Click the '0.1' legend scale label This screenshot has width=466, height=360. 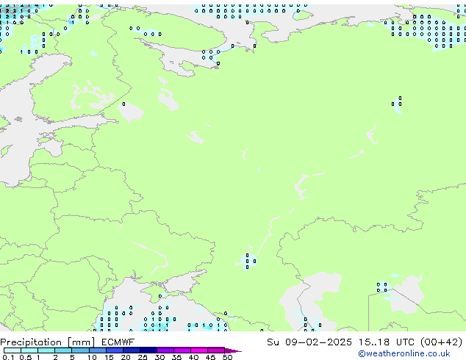(8, 357)
